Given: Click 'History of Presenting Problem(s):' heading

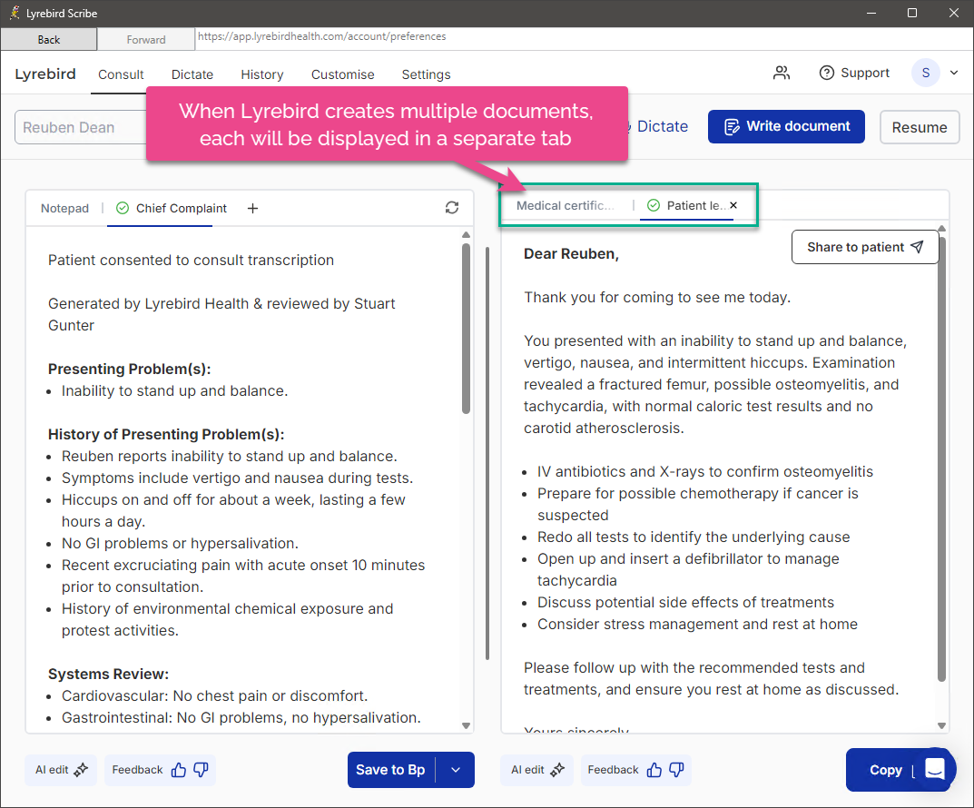Looking at the screenshot, I should pos(166,434).
